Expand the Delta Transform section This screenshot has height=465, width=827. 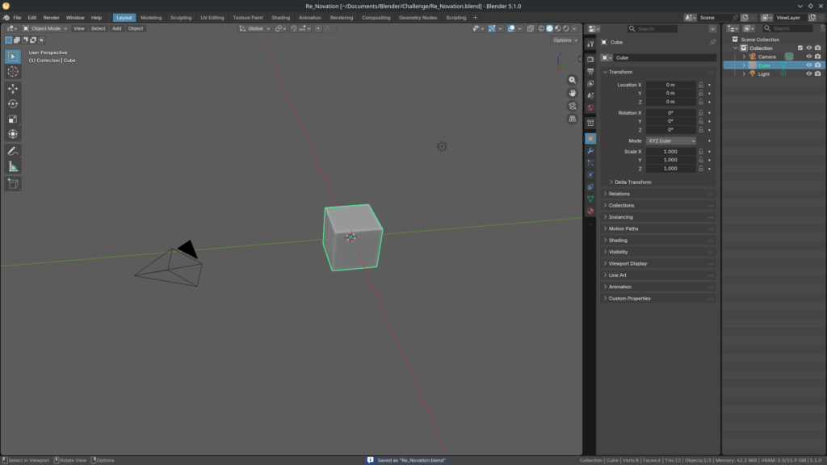(x=632, y=182)
